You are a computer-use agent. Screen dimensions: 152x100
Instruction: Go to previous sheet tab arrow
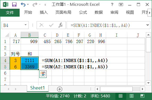tap(8, 89)
